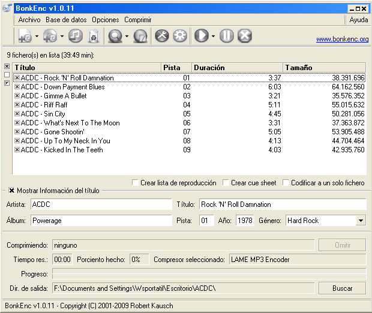Screen dimensions: 372x313
Task: Uncheck What's Next To The Moon checkbox
Action: (x=17, y=123)
